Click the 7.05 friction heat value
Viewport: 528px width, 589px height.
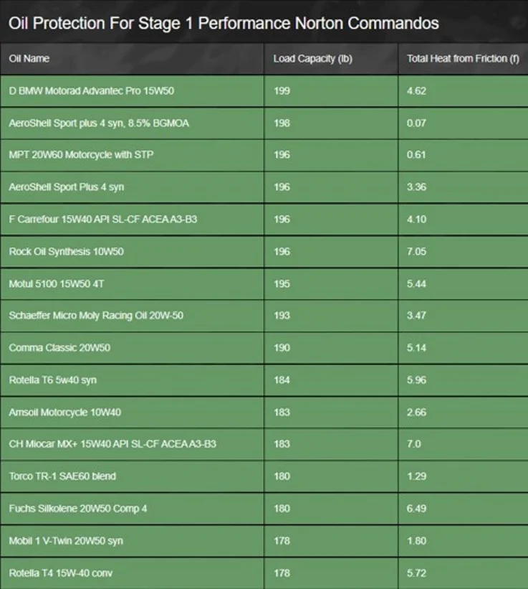coord(416,251)
